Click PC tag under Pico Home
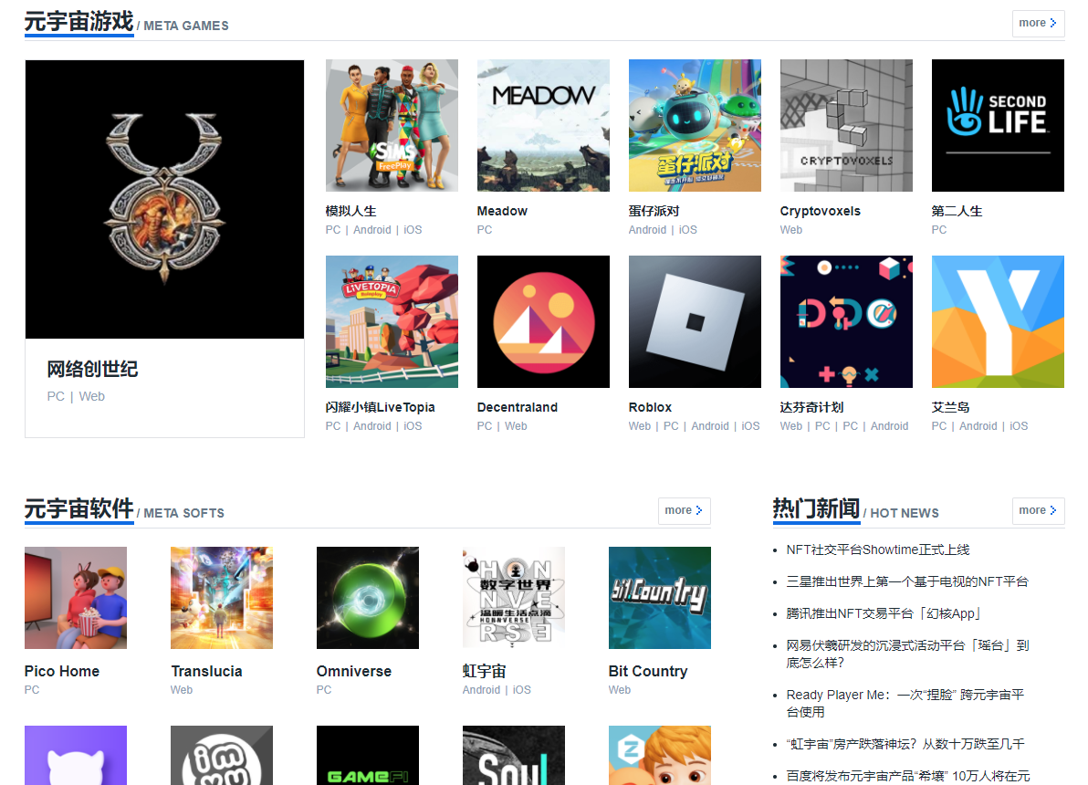1088x785 pixels. [x=32, y=690]
